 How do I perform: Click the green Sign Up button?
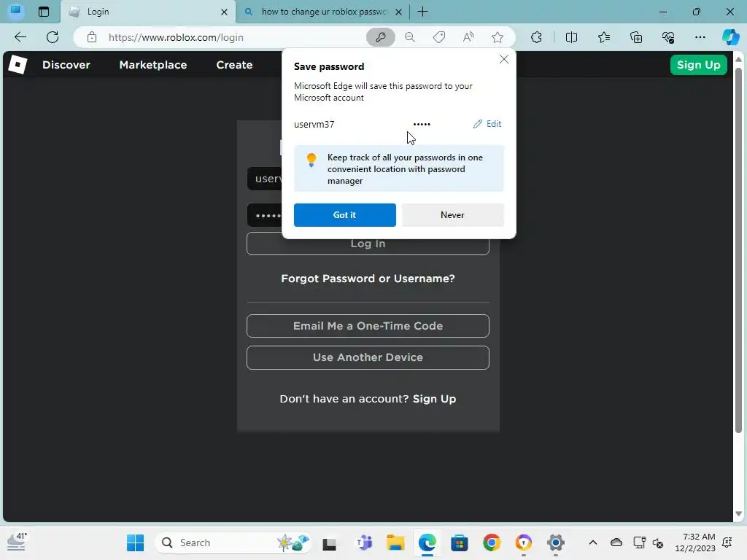pos(698,65)
